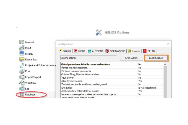The height and width of the screenshot is (125, 188).
Task: Click the EPLAN tab icon
Action: [145, 51]
